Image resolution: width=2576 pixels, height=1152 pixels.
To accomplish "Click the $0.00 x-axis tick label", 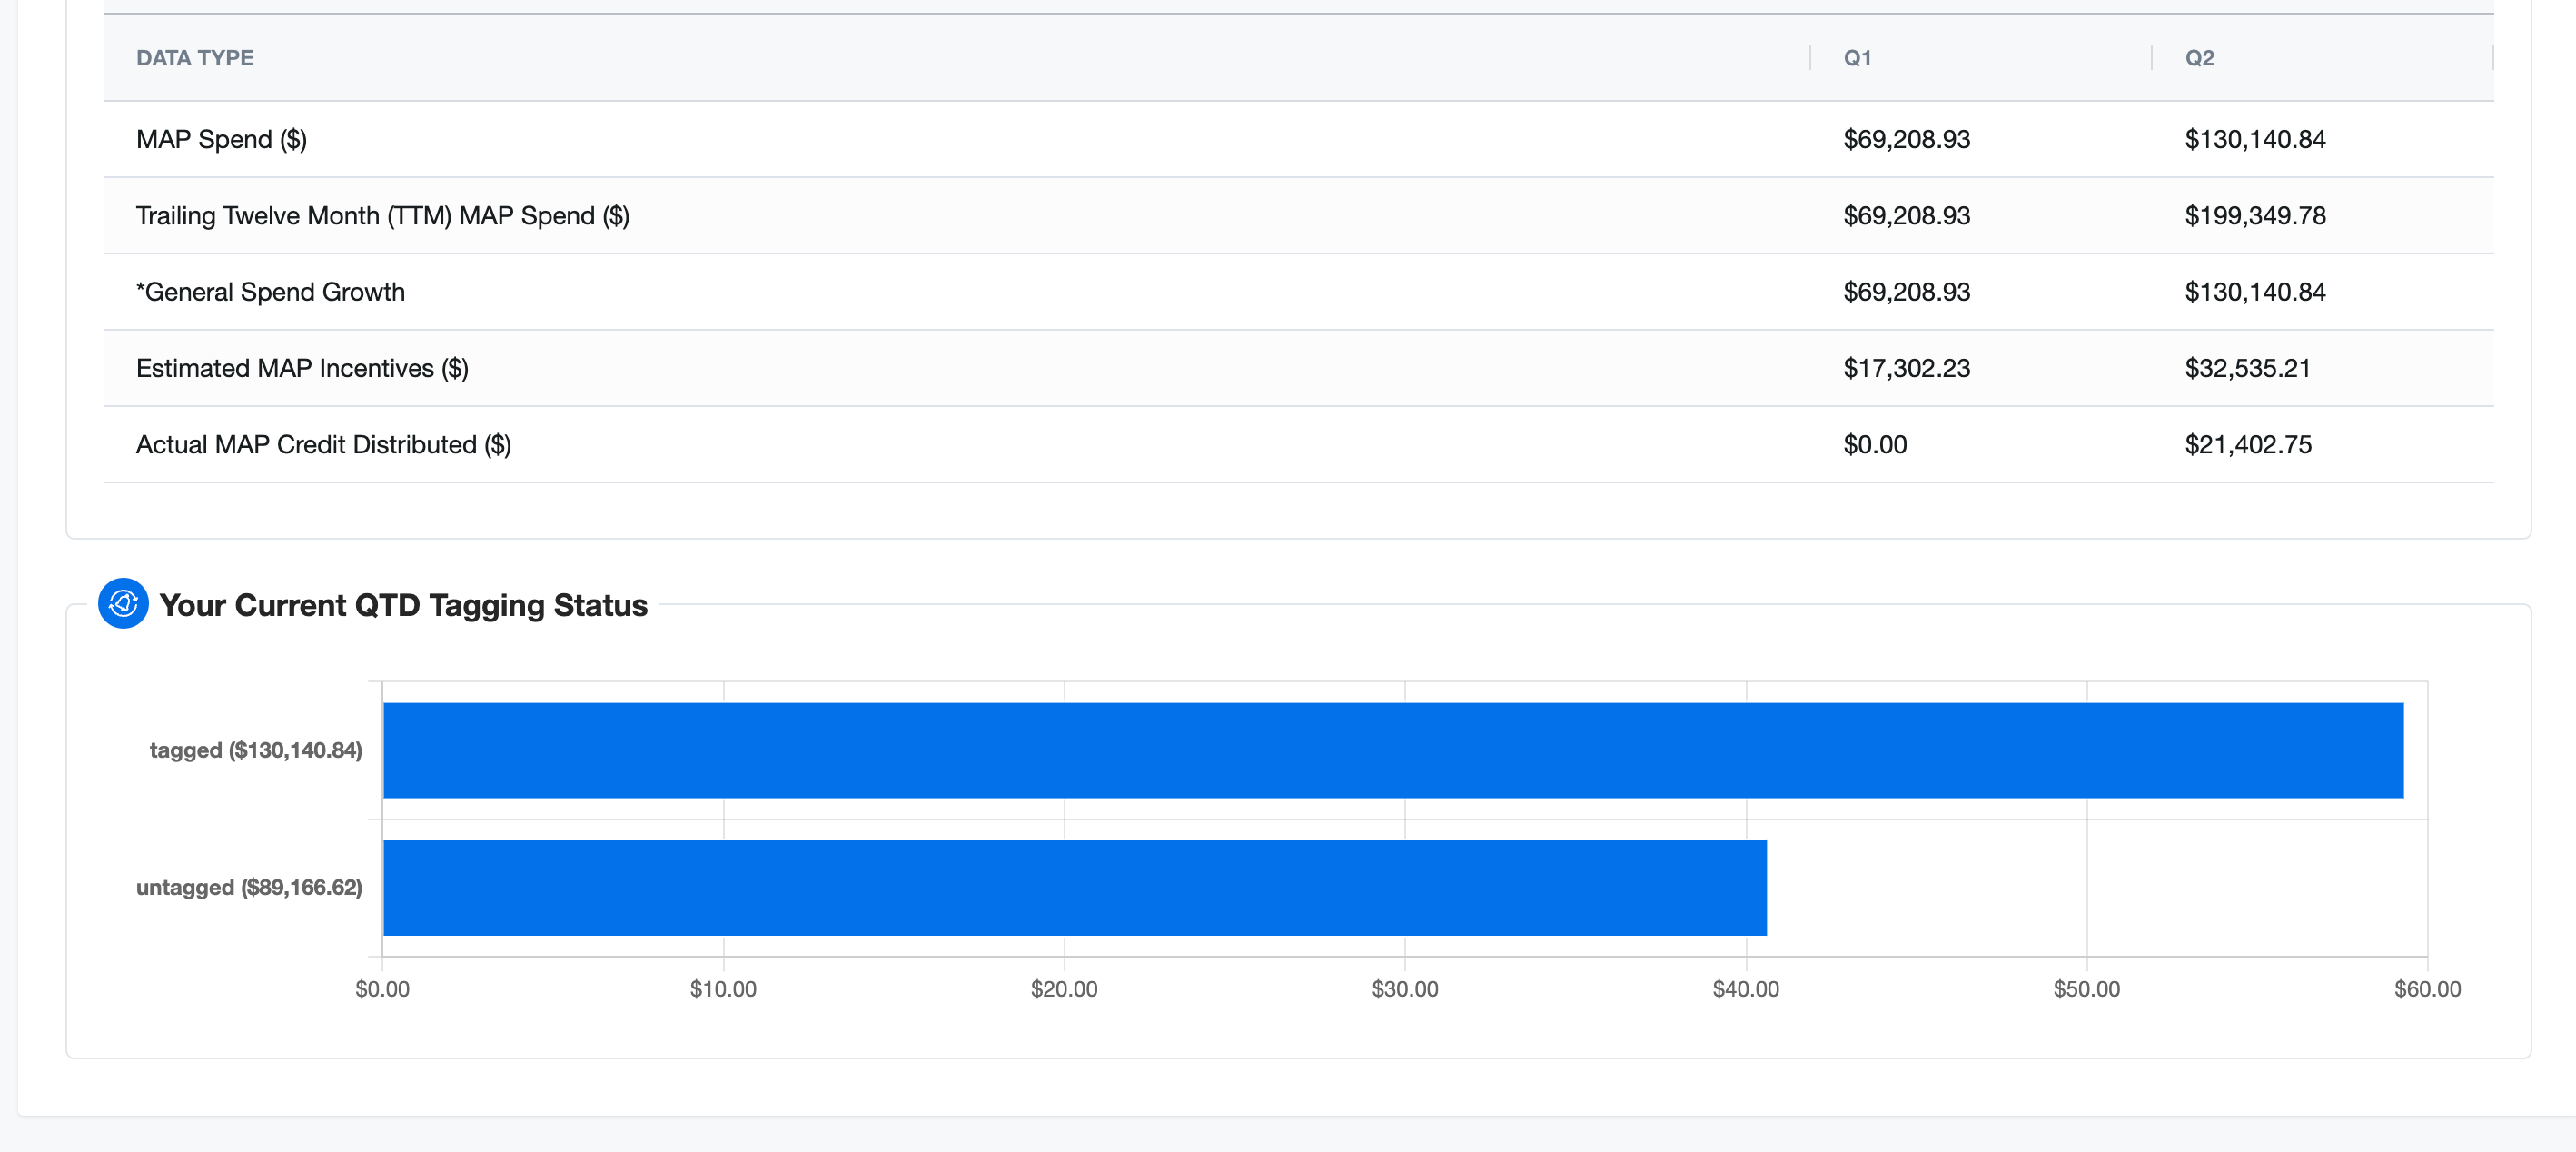I will coord(382,989).
